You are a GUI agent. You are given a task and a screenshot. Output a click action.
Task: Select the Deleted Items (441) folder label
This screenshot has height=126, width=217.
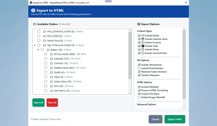[x=64, y=68]
